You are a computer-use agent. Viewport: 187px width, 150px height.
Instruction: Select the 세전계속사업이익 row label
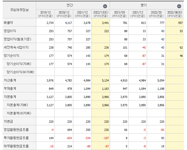click(16, 47)
